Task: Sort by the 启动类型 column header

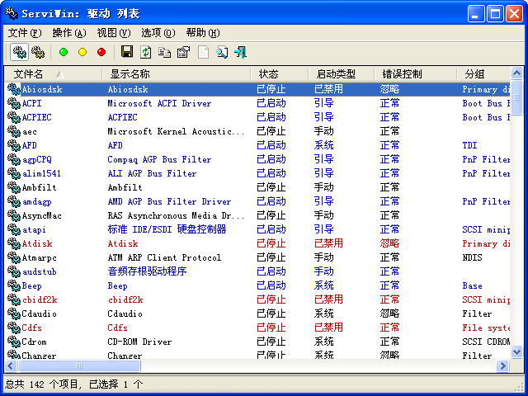Action: (336, 74)
